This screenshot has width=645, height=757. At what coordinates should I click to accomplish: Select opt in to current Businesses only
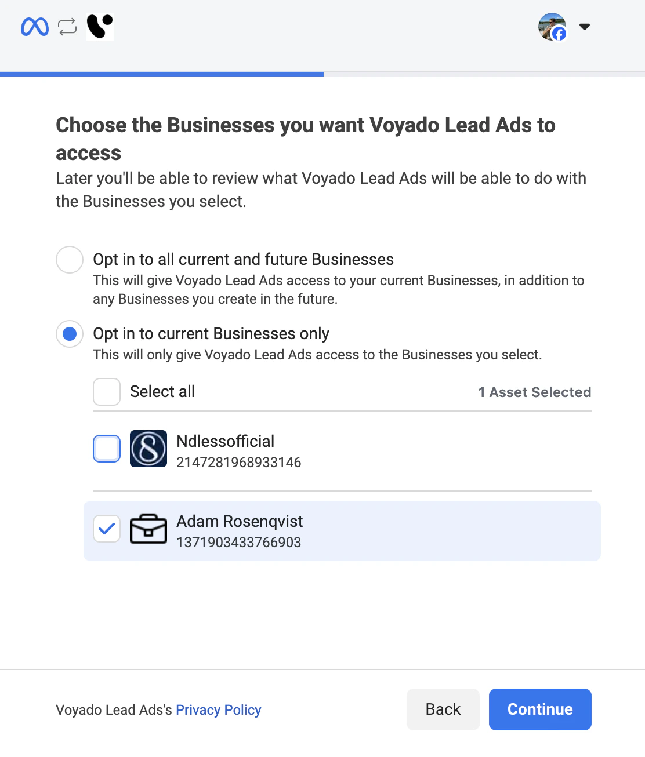coord(69,334)
